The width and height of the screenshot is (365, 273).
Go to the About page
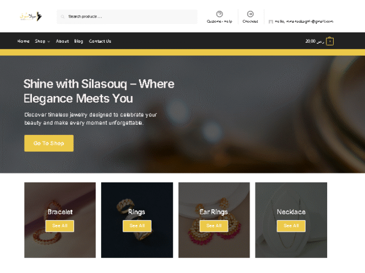tap(62, 41)
